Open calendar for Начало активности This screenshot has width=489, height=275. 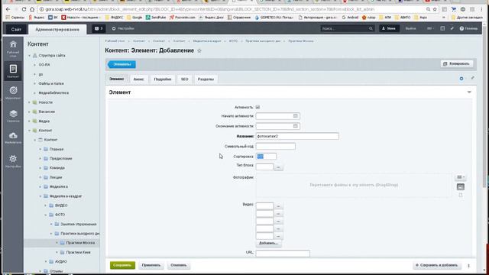coord(296,116)
